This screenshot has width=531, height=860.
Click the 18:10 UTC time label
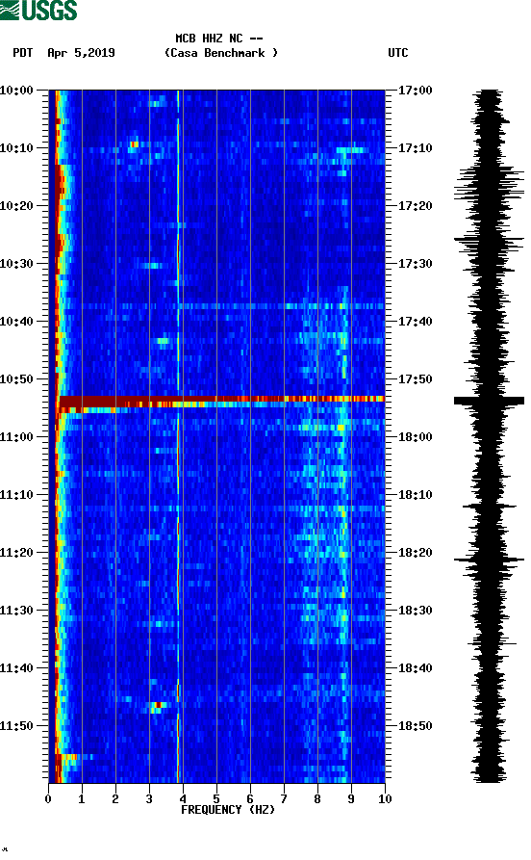416,495
